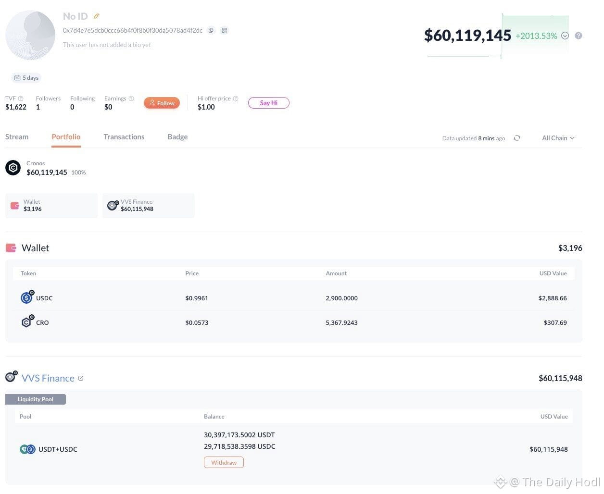The width and height of the screenshot is (604, 494).
Task: Click the USDC USD value $2,888.66
Action: coord(553,298)
